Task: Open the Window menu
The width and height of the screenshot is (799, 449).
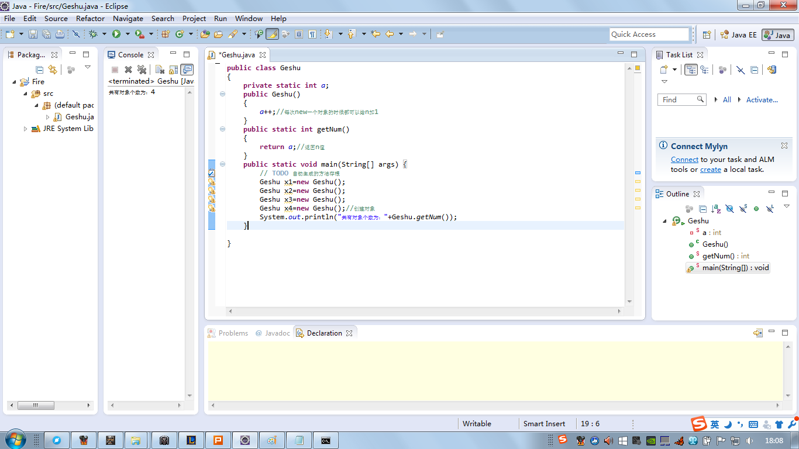Action: [x=249, y=18]
